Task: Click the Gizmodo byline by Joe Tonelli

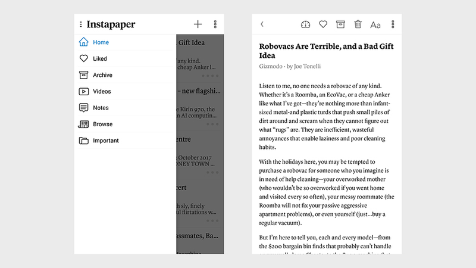Action: click(x=290, y=66)
